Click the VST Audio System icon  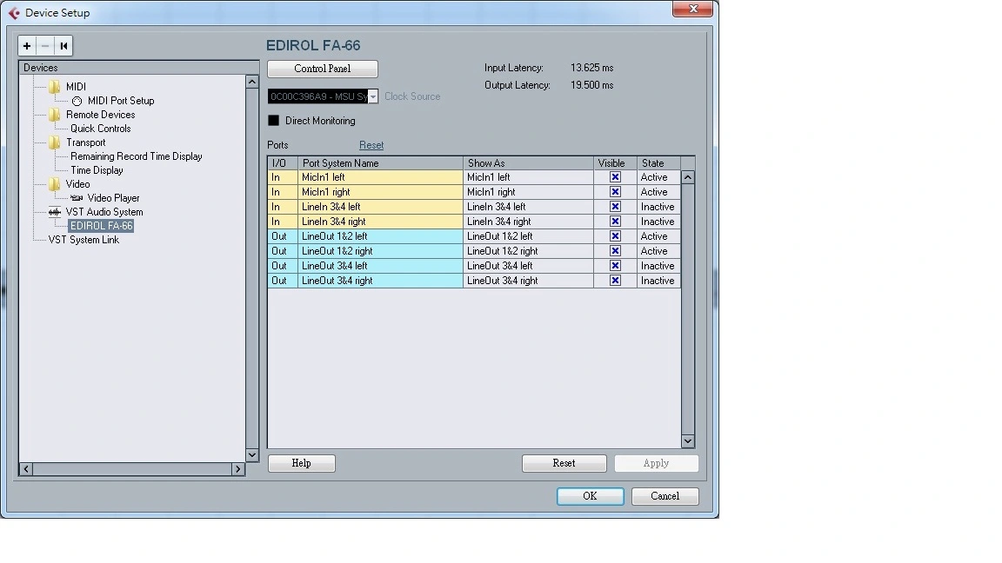pos(54,212)
